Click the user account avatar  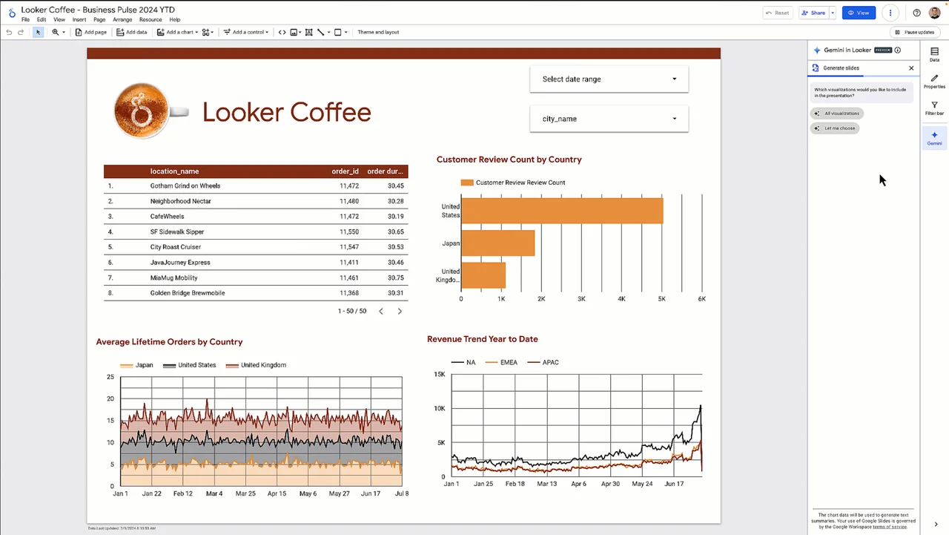pos(934,13)
